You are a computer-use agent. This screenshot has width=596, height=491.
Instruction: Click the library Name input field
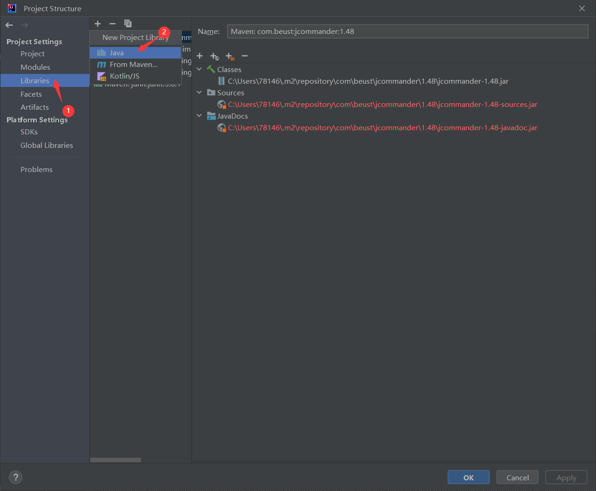(x=408, y=32)
